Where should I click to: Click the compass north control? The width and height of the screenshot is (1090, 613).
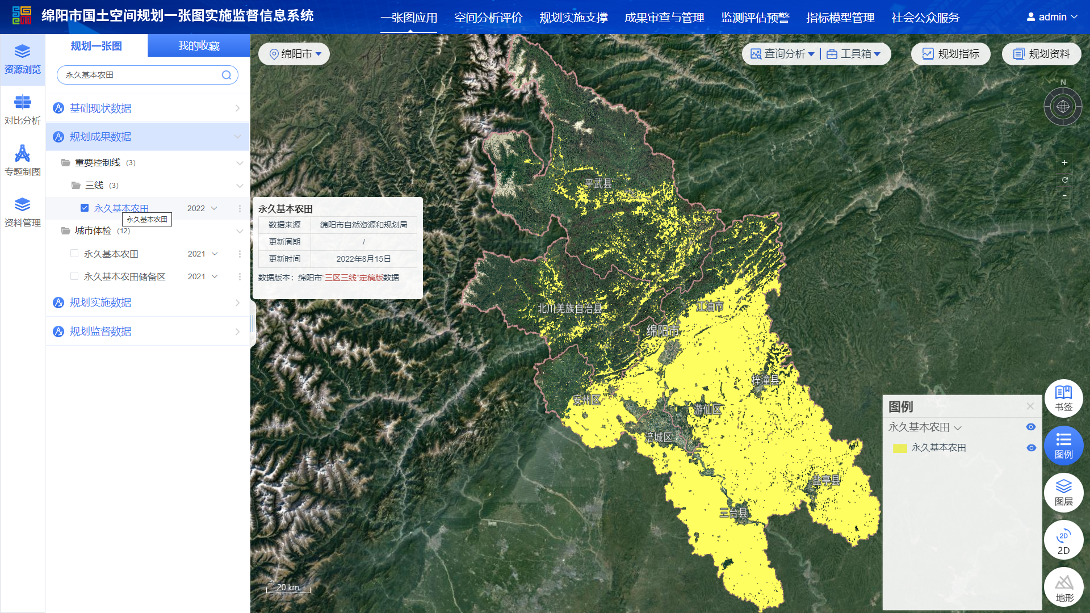click(x=1063, y=106)
